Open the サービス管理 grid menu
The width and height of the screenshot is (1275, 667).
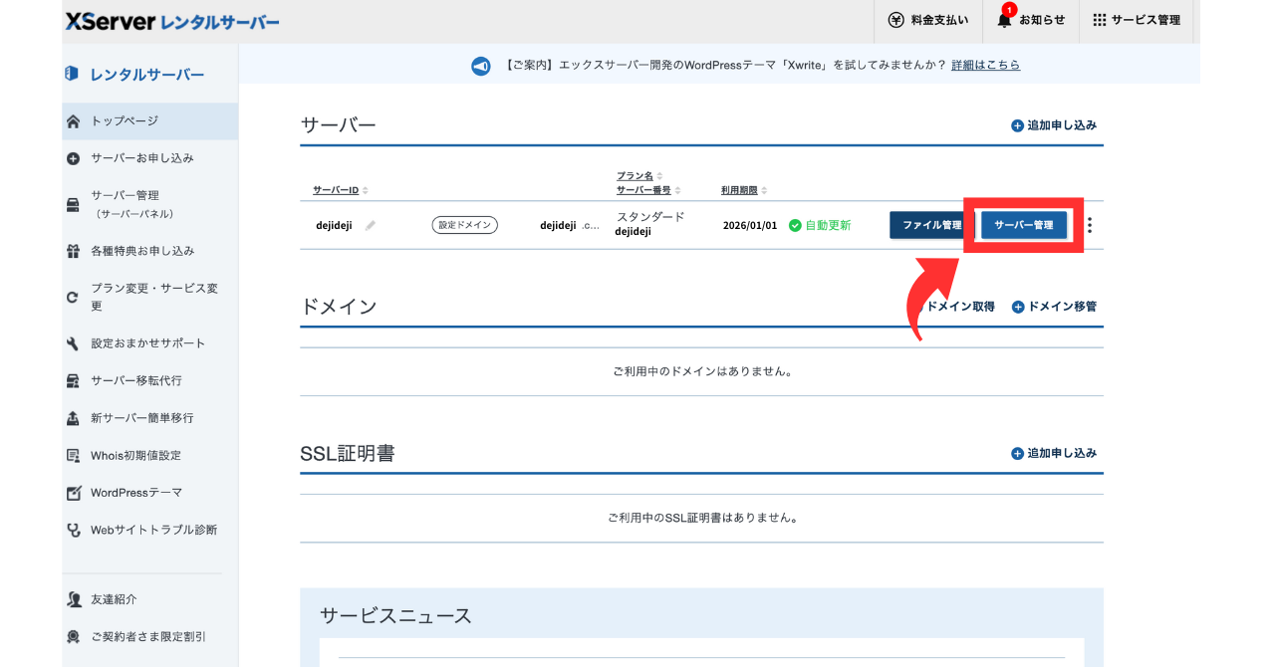coord(1100,20)
